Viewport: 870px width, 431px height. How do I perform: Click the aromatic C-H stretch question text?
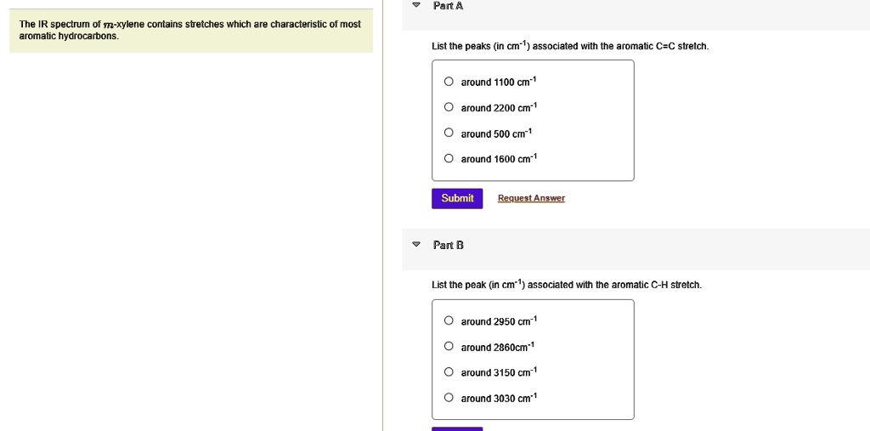(566, 285)
